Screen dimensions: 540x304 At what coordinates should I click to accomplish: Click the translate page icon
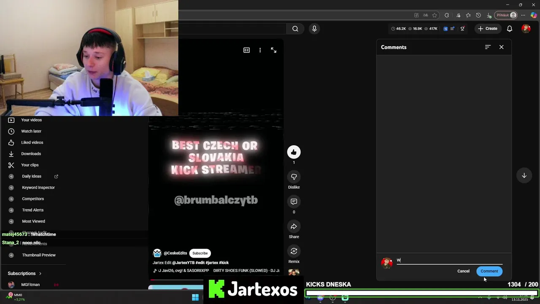point(426,15)
